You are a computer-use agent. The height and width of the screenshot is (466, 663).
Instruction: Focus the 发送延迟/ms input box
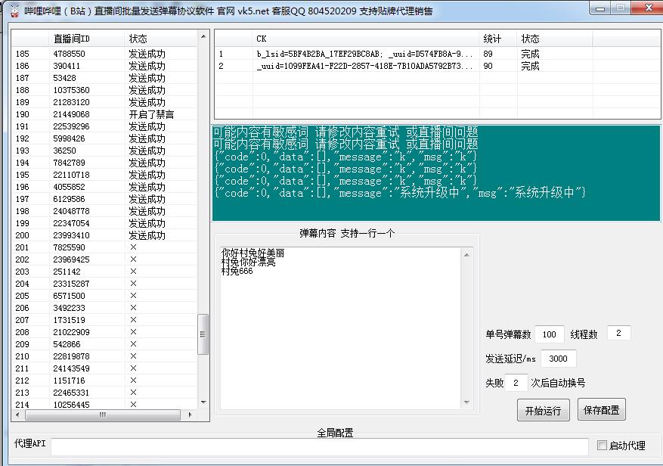coord(558,359)
